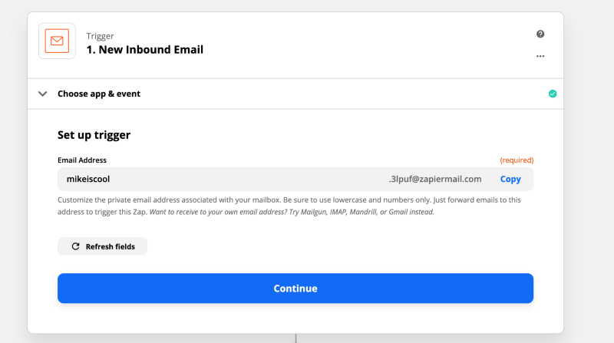The height and width of the screenshot is (343, 614).
Task: Click the connector line below the trigger card
Action: (x=295, y=338)
